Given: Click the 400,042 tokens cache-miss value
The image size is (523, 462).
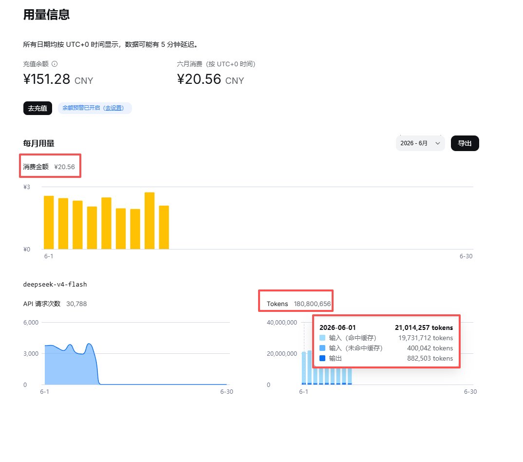Looking at the screenshot, I should [x=430, y=348].
